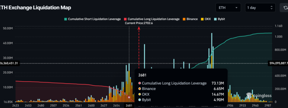Toggle Cumulative Long Liquidation Leverage legend

click(x=152, y=19)
